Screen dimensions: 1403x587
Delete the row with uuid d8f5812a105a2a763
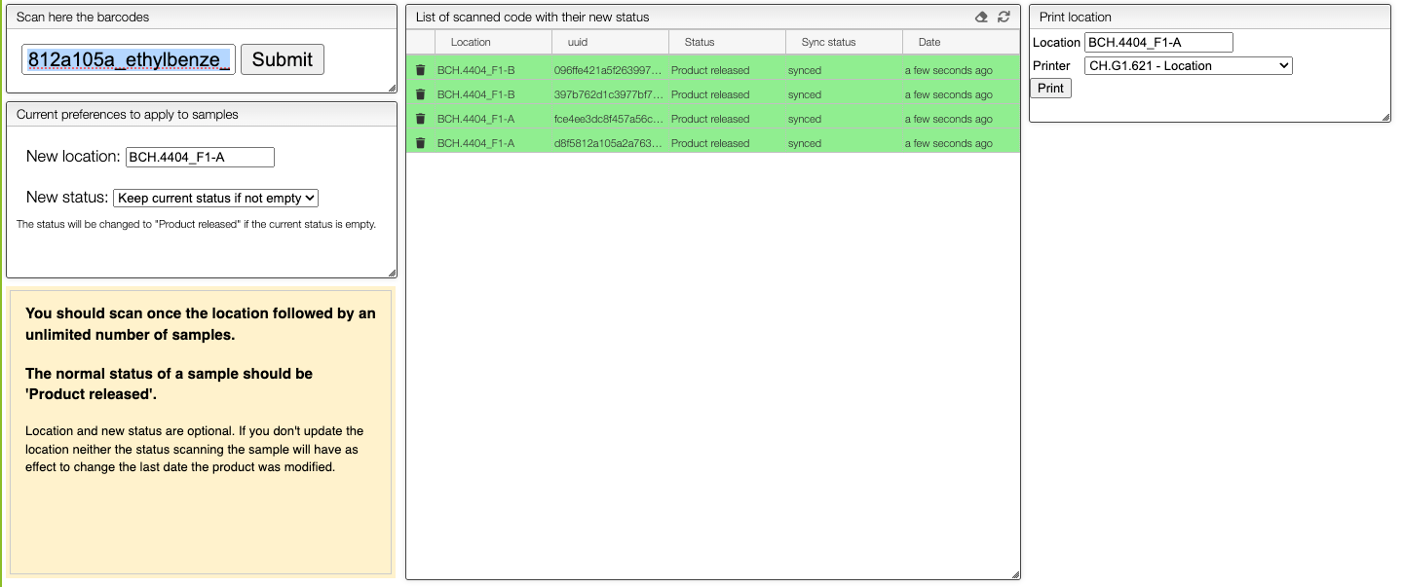pos(420,143)
